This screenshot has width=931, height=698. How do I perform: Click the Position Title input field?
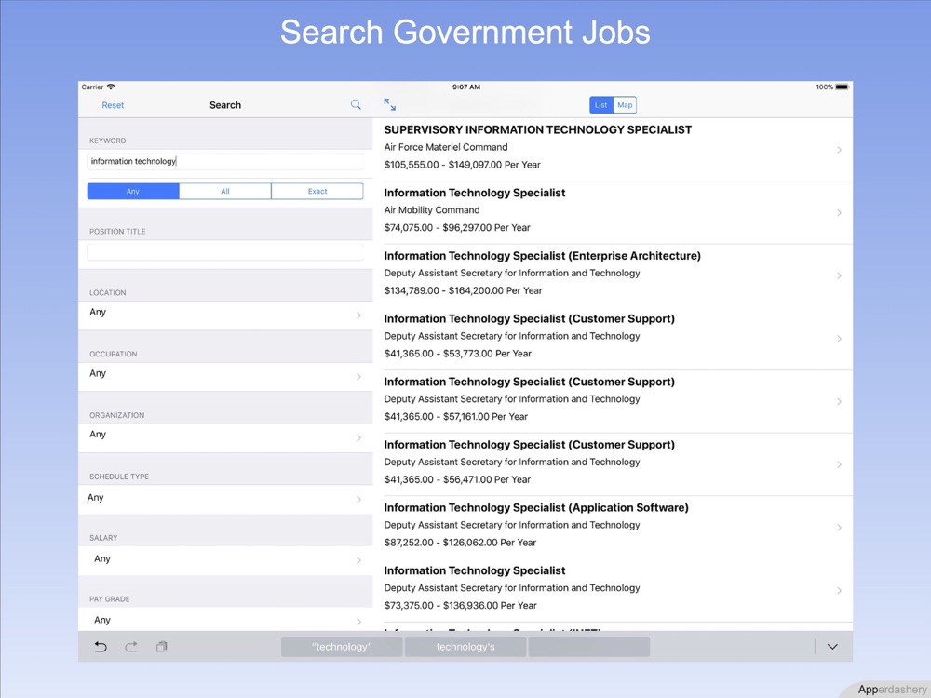pos(225,252)
